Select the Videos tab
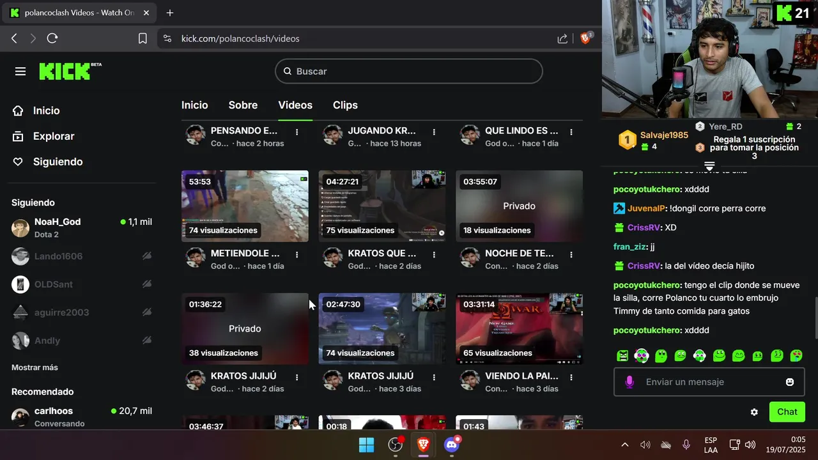 [x=295, y=105]
